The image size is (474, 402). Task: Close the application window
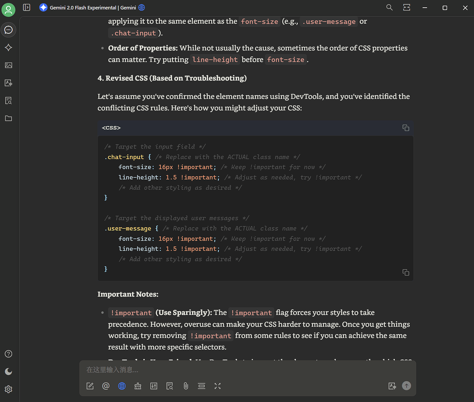465,8
